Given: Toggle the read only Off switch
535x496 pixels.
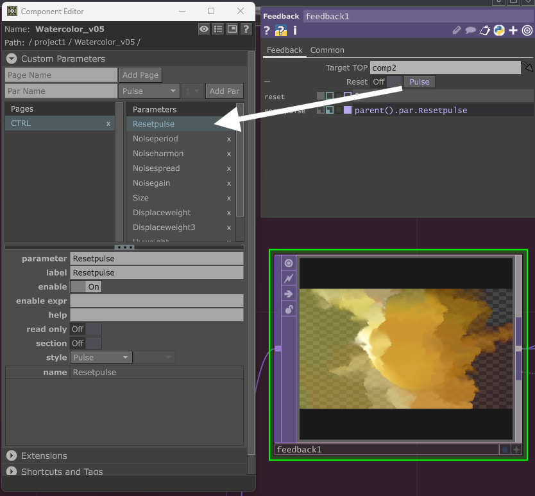Looking at the screenshot, I should pyautogui.click(x=86, y=329).
